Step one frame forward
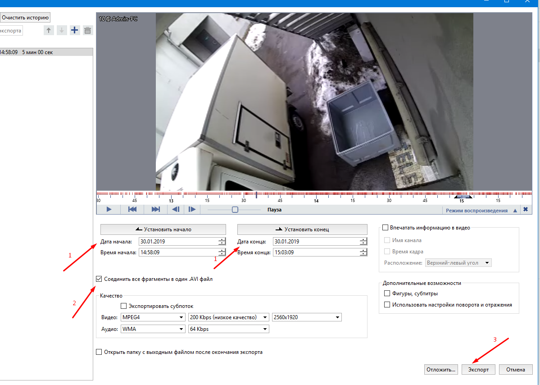Image resolution: width=540 pixels, height=385 pixels. (x=192, y=210)
